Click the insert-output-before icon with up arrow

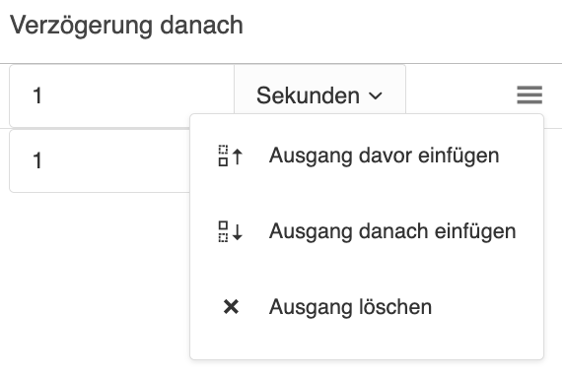[231, 156]
